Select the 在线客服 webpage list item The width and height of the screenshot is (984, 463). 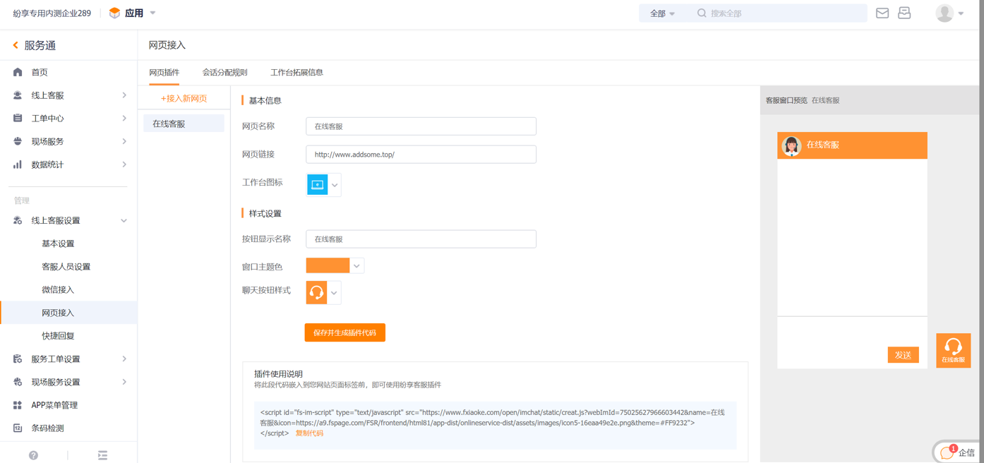coord(184,124)
